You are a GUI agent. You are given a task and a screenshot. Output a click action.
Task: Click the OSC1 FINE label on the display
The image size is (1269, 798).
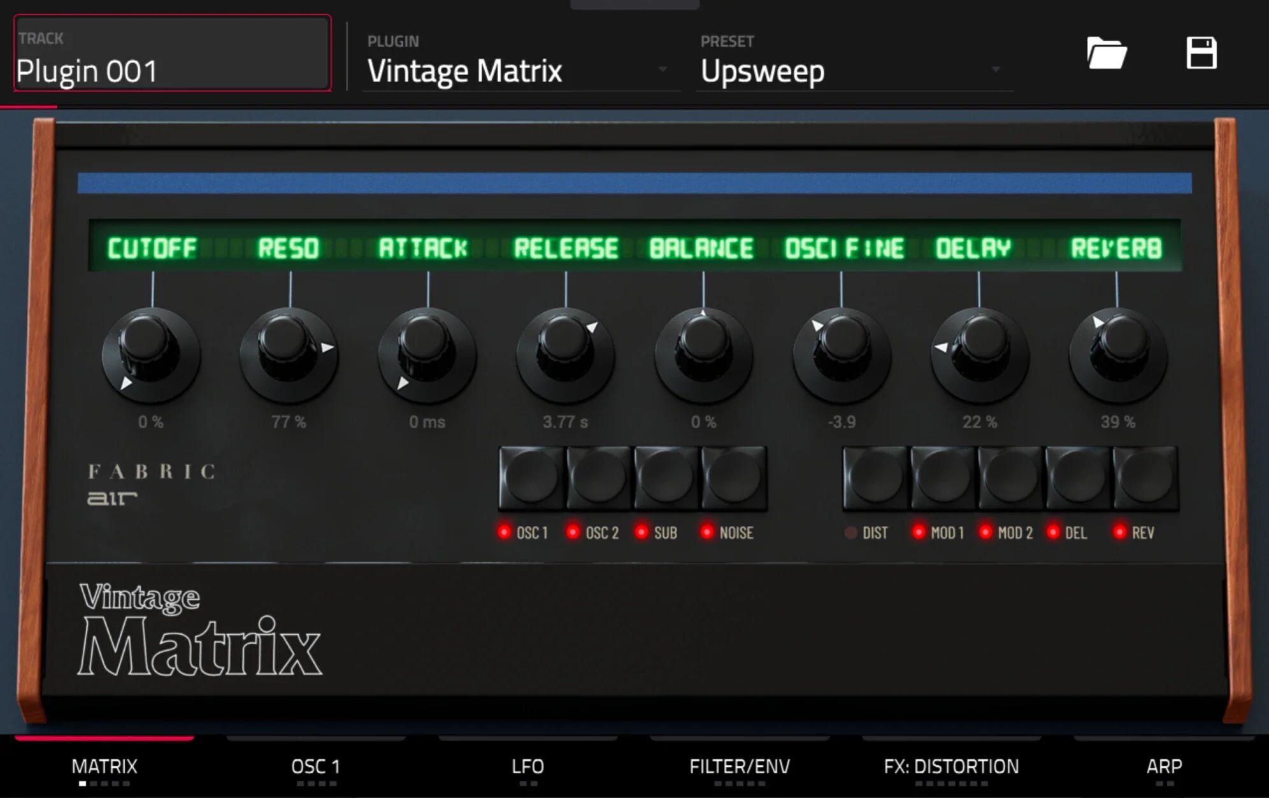(x=844, y=248)
